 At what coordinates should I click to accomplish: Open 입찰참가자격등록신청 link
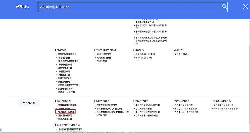pos(107,105)
